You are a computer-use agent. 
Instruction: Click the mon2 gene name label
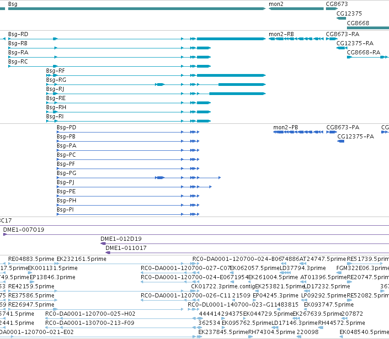click(x=276, y=4)
